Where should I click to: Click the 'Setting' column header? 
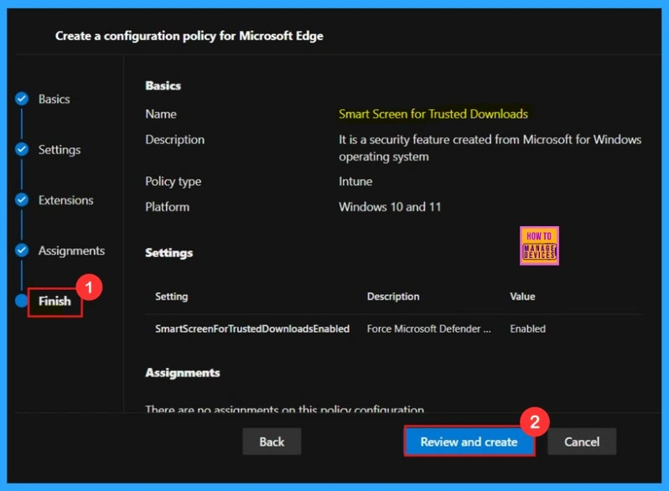coord(172,297)
